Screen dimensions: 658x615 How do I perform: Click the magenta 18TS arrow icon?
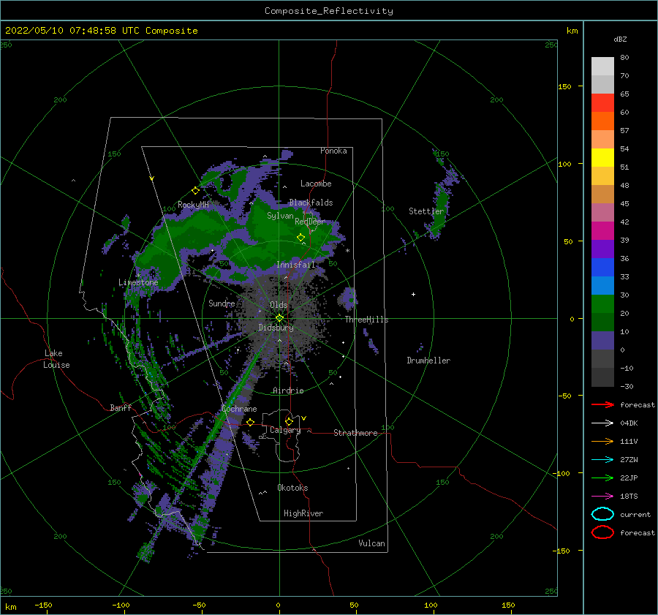[x=602, y=497]
